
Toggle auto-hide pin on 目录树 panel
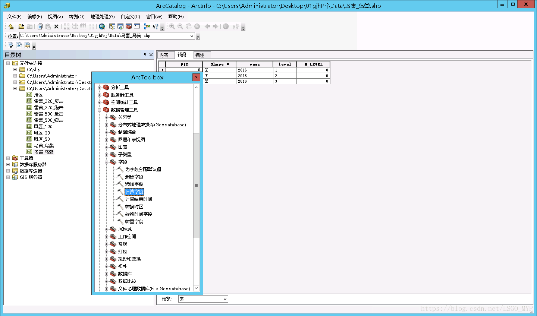coord(145,55)
